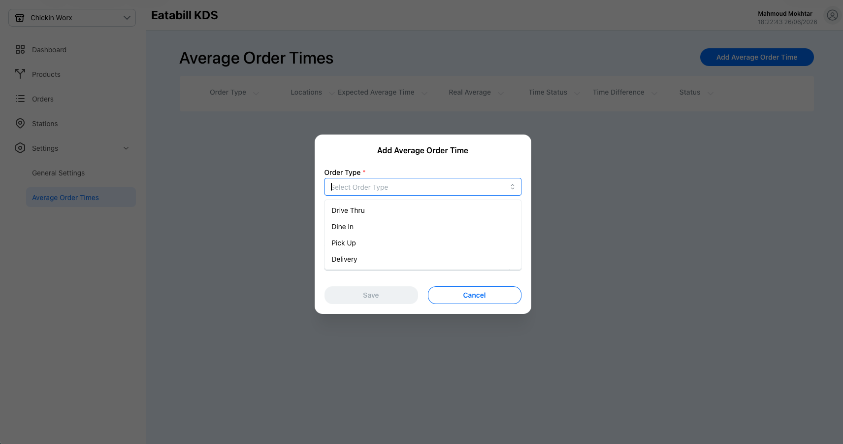Choose the Pick Up option
Image resolution: width=843 pixels, height=444 pixels.
point(422,243)
